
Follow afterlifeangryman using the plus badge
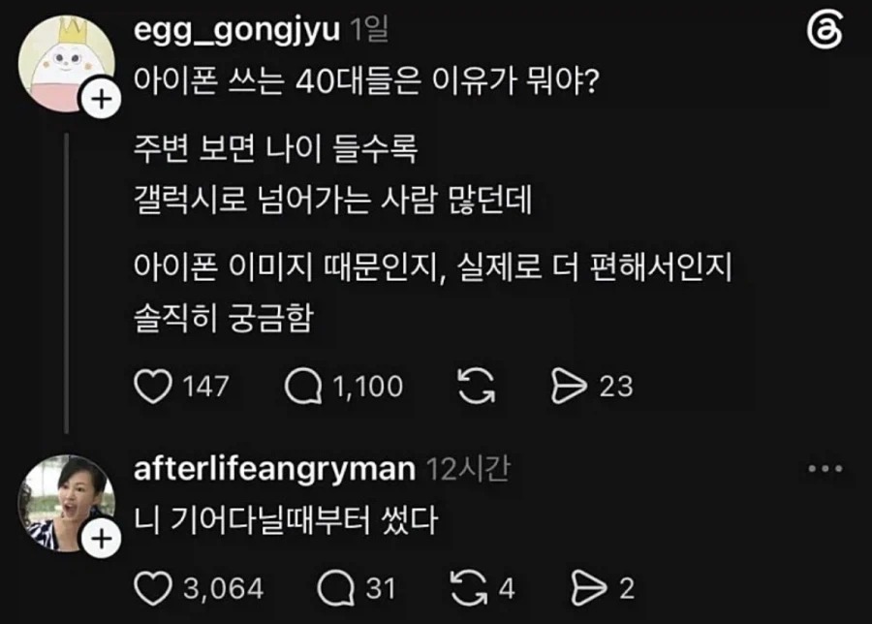click(101, 539)
